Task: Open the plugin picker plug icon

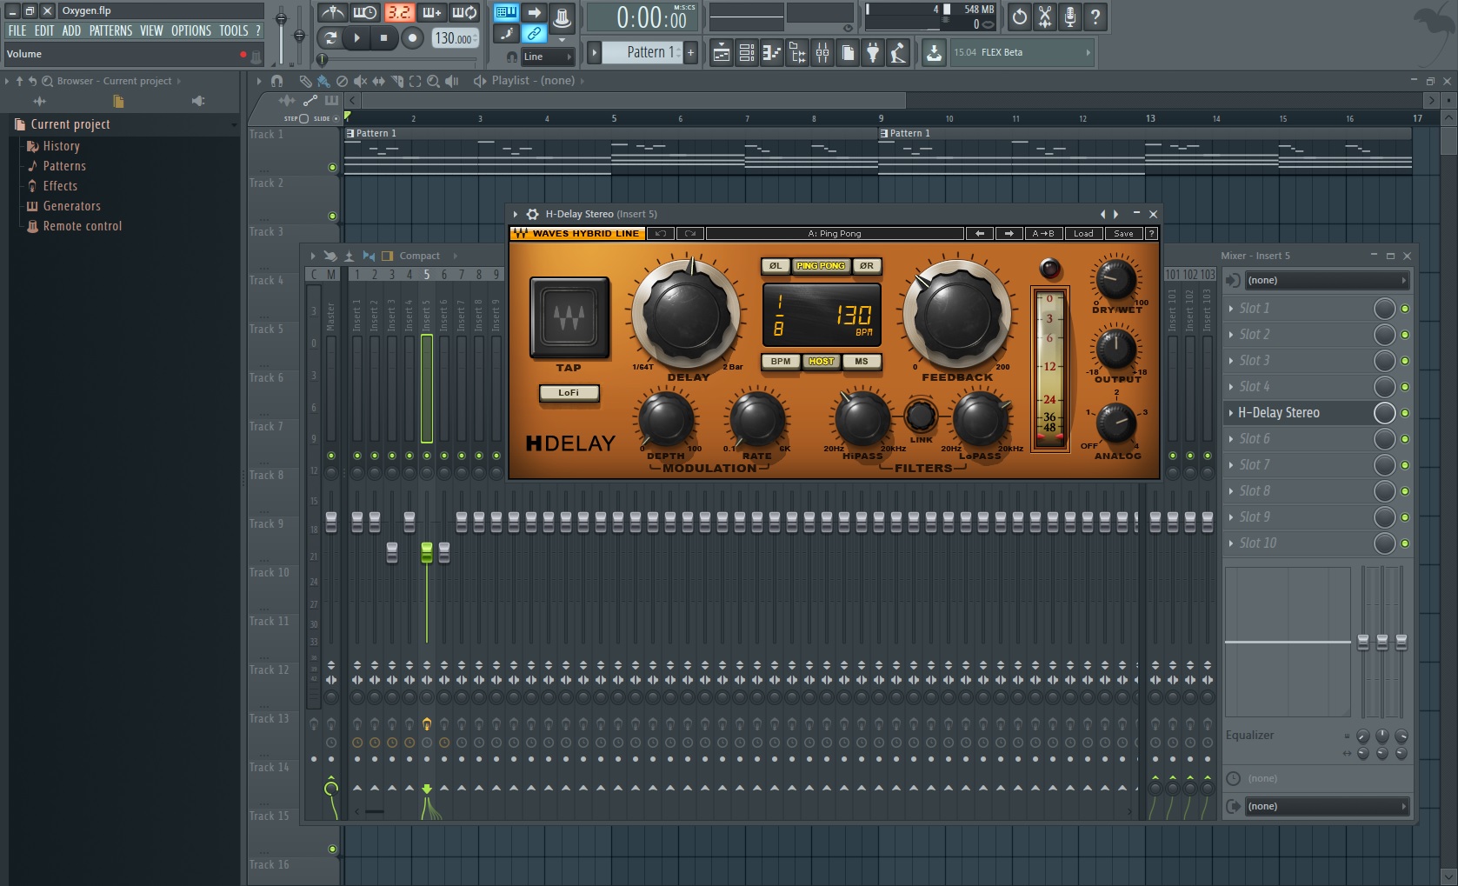Action: click(873, 53)
